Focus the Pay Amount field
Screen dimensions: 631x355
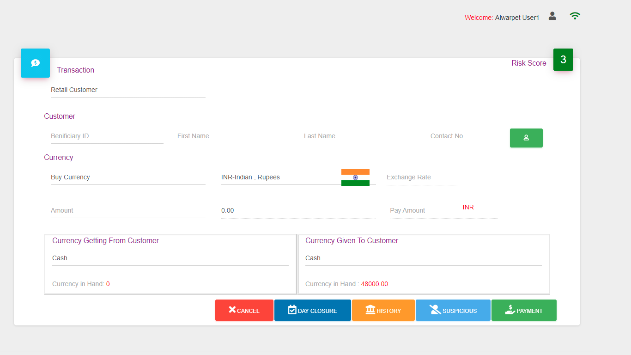(x=443, y=211)
